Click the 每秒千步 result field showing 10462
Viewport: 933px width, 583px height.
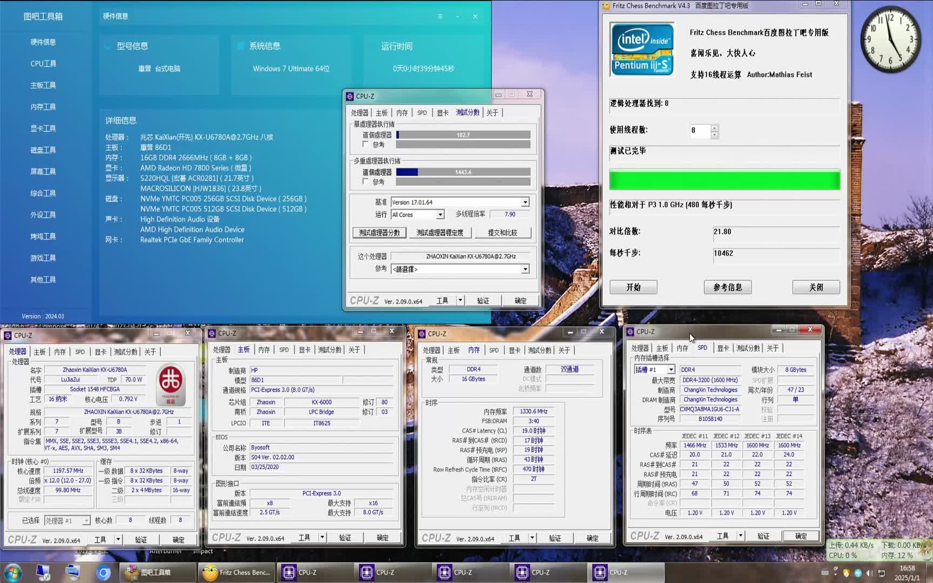[x=775, y=254]
